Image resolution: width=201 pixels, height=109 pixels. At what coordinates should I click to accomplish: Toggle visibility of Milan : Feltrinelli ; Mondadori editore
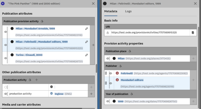(x=6, y=45)
